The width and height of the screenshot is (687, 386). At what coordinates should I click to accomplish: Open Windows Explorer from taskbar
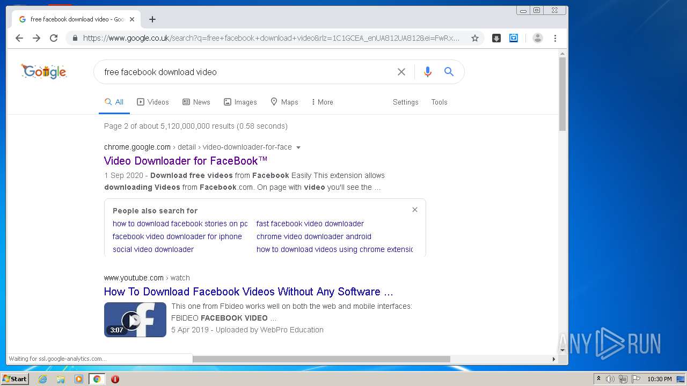(x=61, y=379)
